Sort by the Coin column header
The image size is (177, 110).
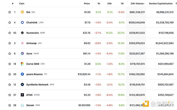(x=22, y=4)
